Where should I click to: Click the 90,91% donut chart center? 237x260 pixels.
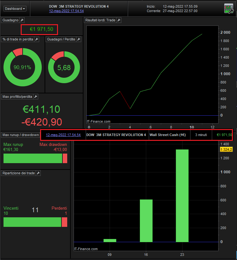[22, 67]
